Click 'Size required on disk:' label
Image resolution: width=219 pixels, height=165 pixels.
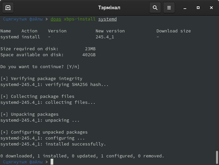[x=29, y=49]
